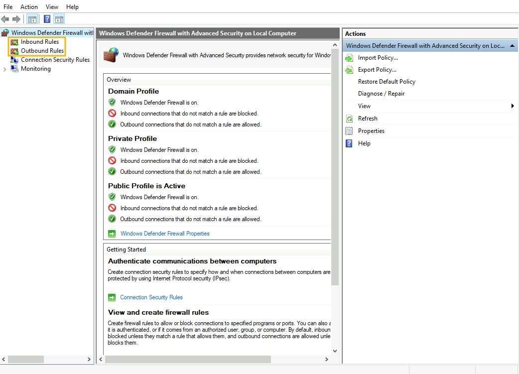Click the Show/Hide Action Pane toolbar icon

(59, 18)
